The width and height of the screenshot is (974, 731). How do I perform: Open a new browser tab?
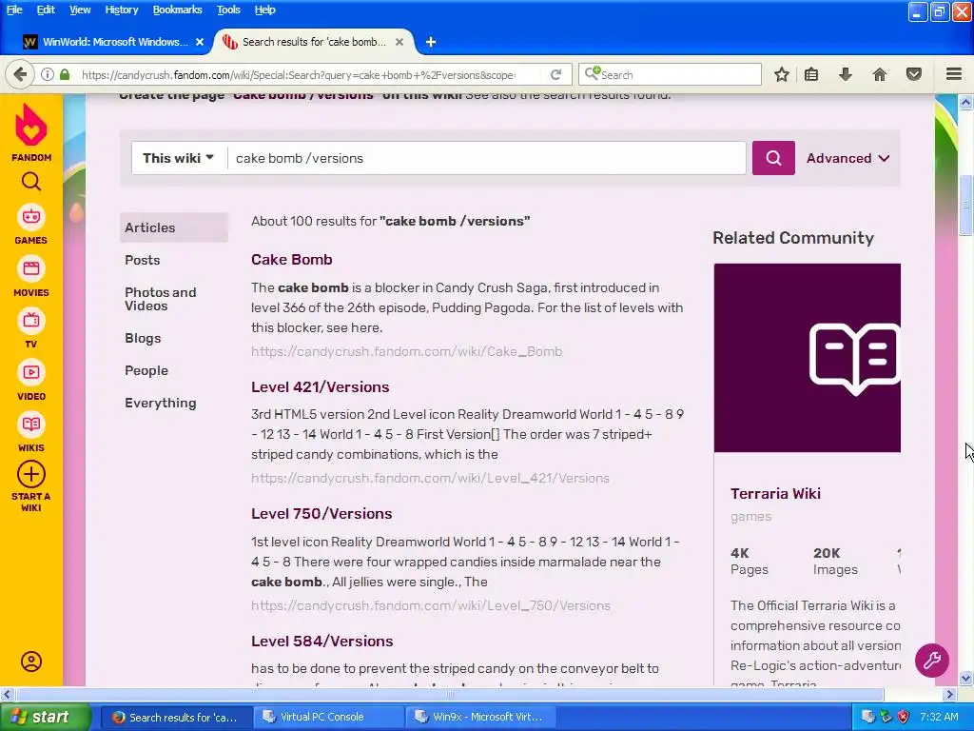[431, 42]
